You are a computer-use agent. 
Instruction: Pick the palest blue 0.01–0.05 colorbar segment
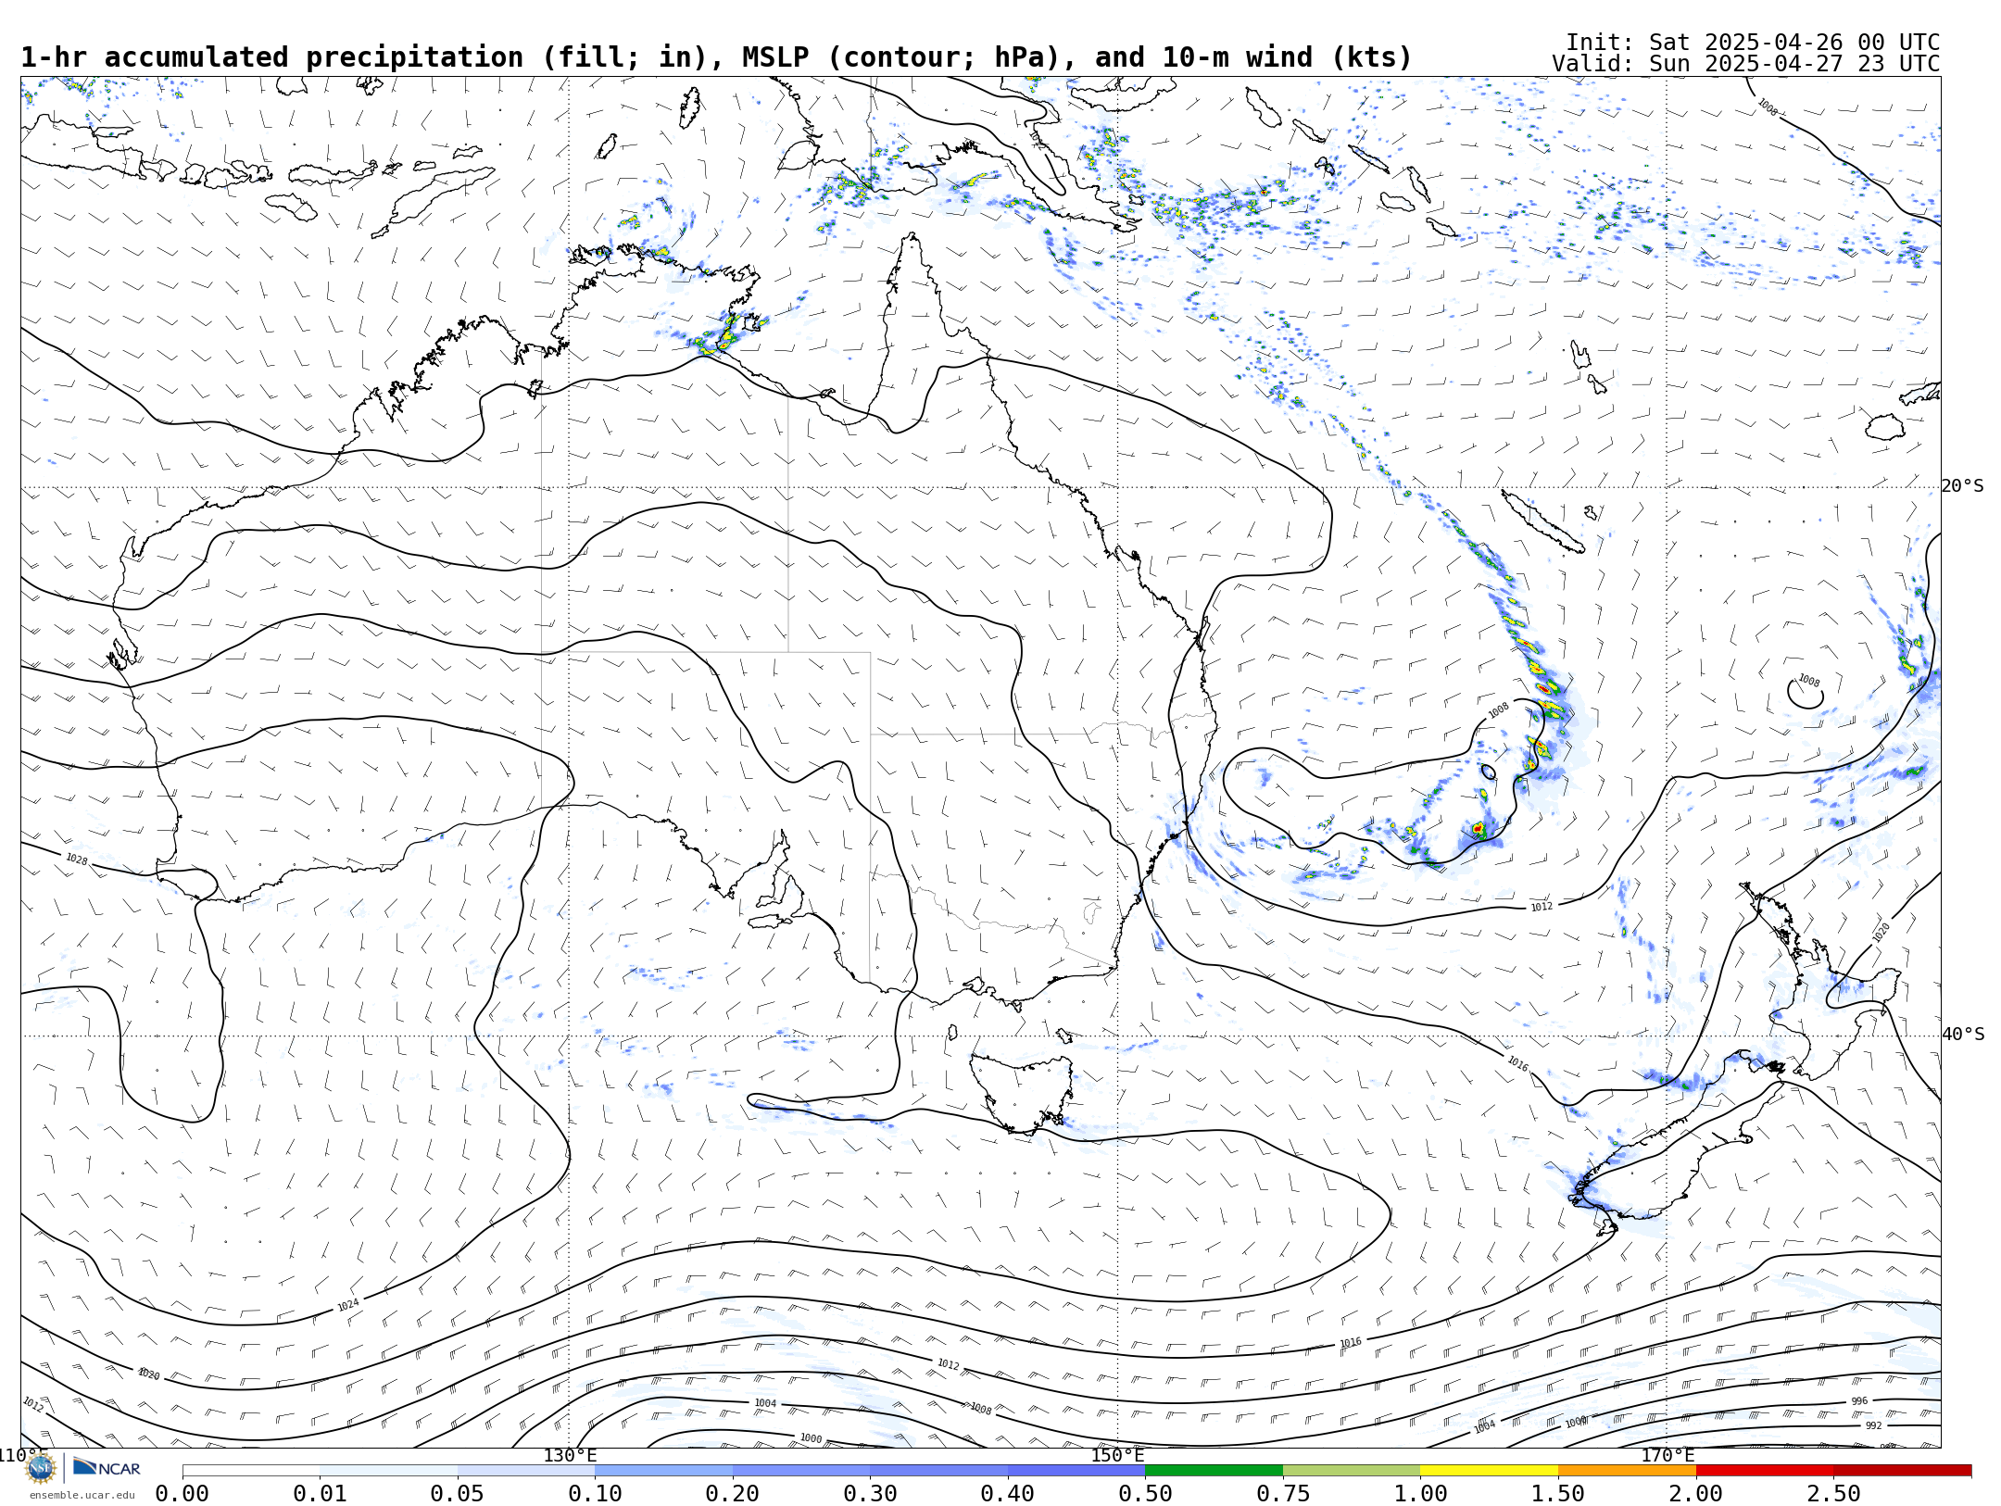388,1471
